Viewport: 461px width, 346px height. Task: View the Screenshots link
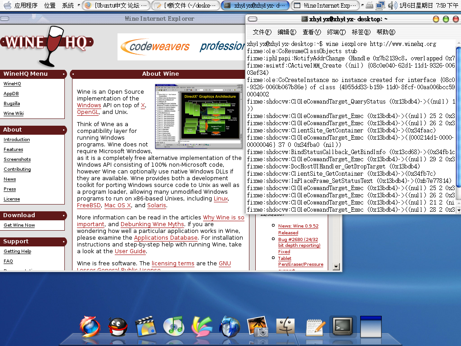[17, 159]
